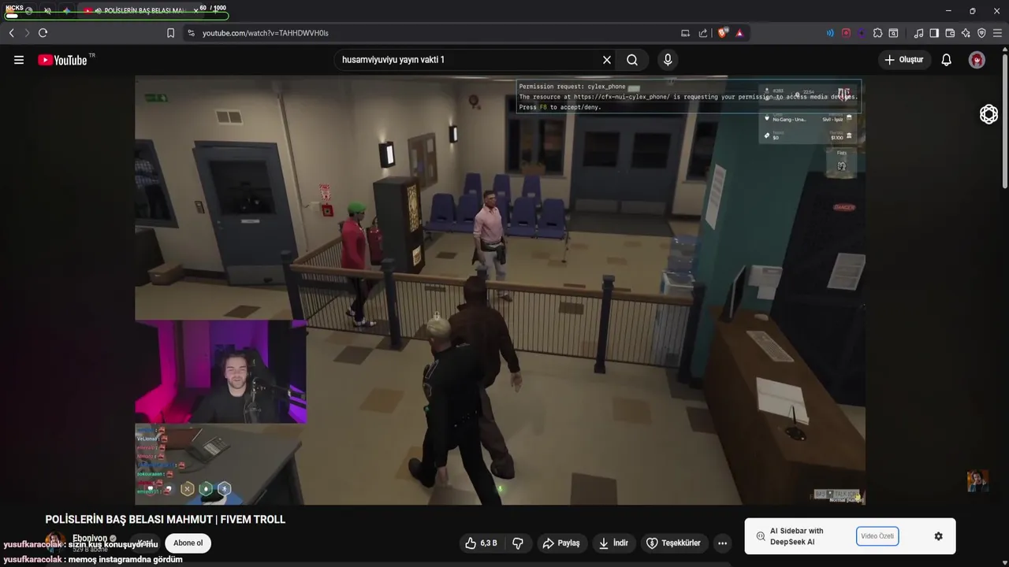Go forward in the browser

coord(27,33)
